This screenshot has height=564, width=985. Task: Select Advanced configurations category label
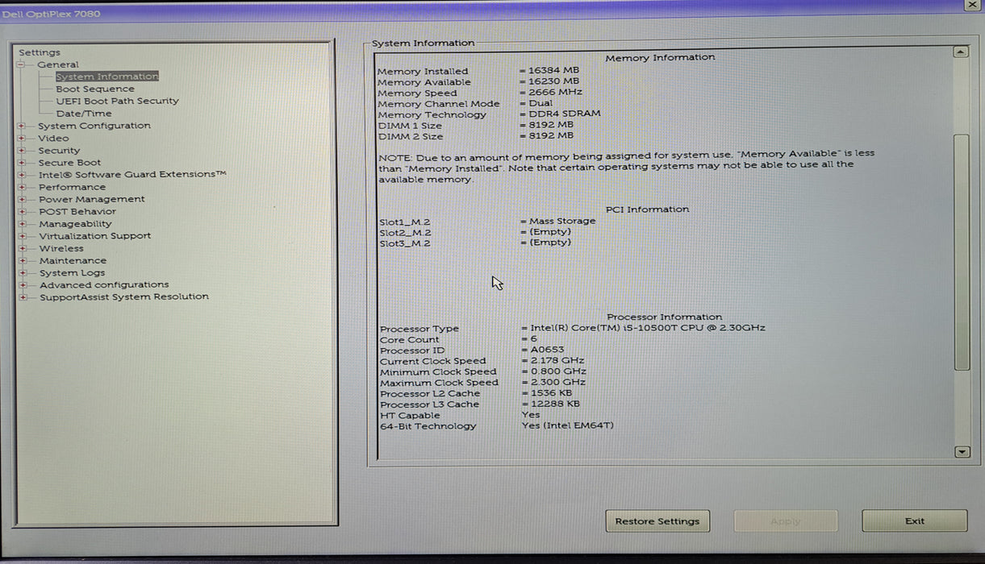point(104,285)
